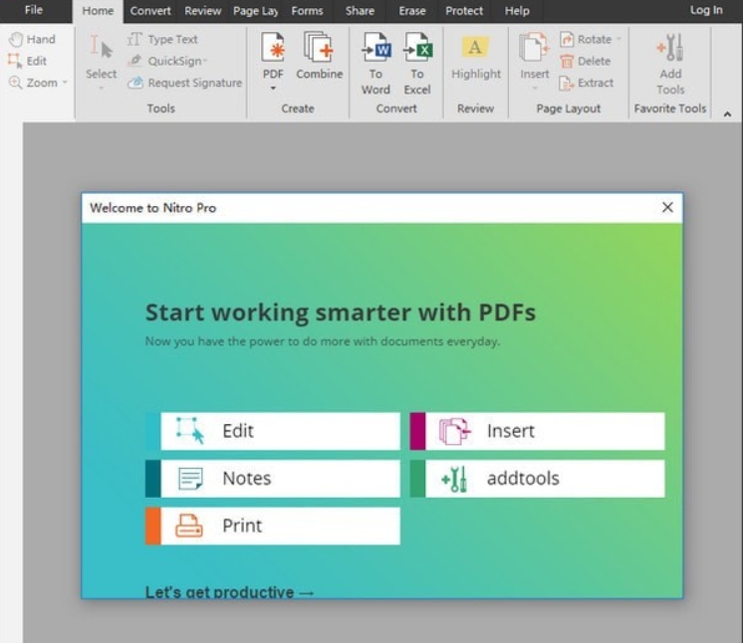Convert the PDF using To Excel

[x=416, y=48]
